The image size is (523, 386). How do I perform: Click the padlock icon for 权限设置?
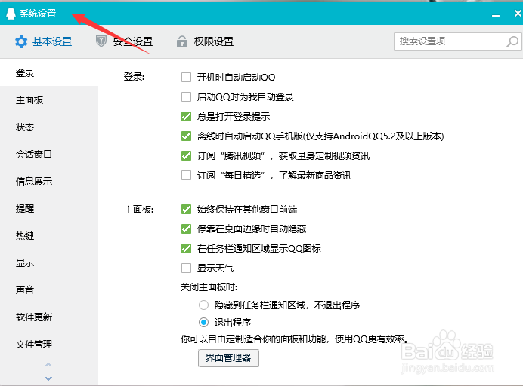[182, 41]
